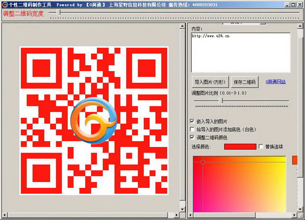Image resolution: width=305 pixels, height=220 pixels.
Task: Click the 选择颜色 label
Action: click(200, 147)
